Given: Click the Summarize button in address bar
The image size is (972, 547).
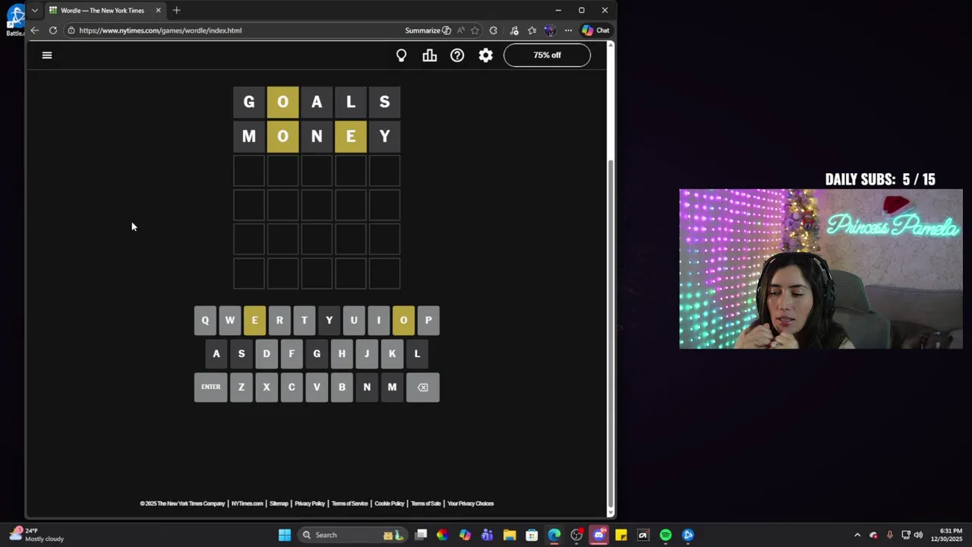Looking at the screenshot, I should (428, 30).
